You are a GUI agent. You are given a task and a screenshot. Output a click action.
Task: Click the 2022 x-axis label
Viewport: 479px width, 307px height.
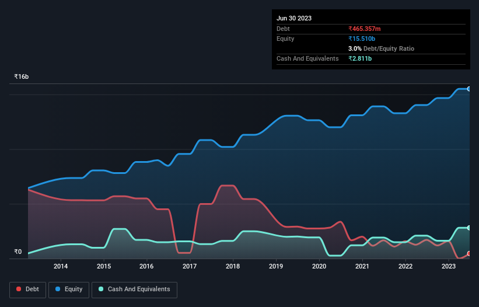405,266
